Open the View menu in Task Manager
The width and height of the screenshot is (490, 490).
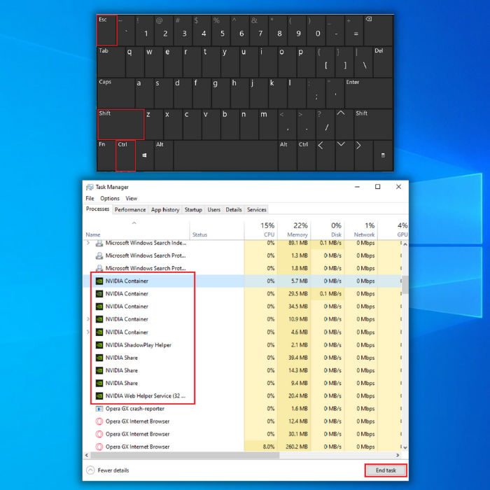[132, 198]
